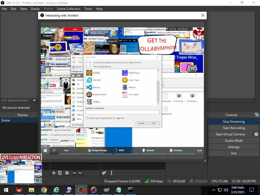
Task: Click Open With list scroll-up arrow
Action: 158,71
